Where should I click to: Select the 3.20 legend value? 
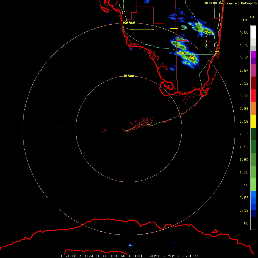coord(244,96)
